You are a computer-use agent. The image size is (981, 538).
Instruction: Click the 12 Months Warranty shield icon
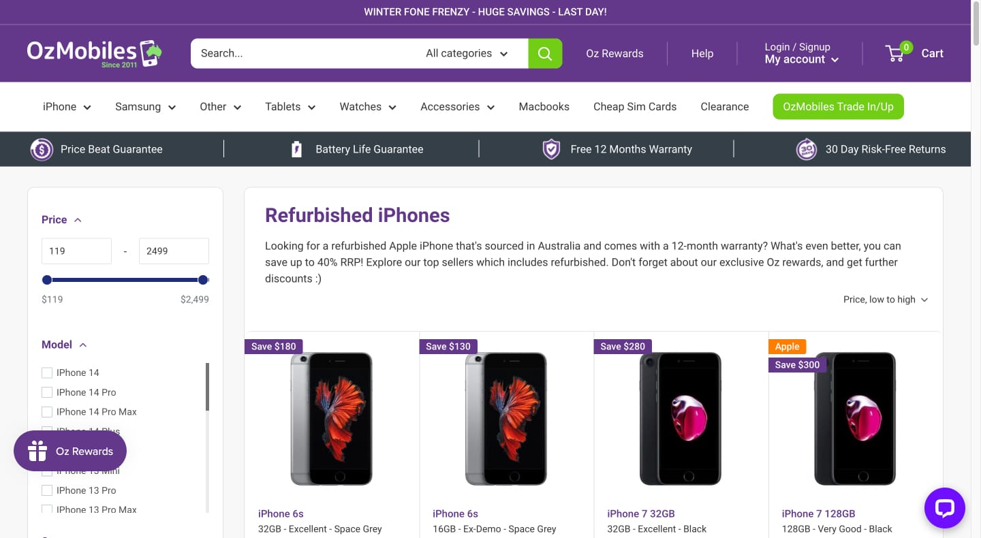(551, 149)
